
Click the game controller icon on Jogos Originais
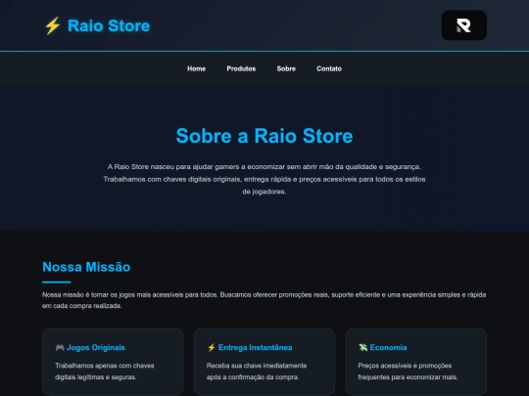pos(60,347)
